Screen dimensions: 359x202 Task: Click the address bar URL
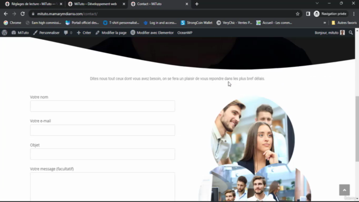tap(67, 13)
